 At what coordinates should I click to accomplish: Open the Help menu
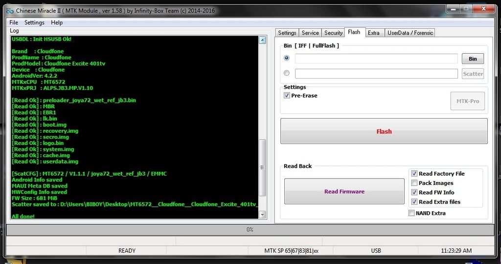(57, 22)
